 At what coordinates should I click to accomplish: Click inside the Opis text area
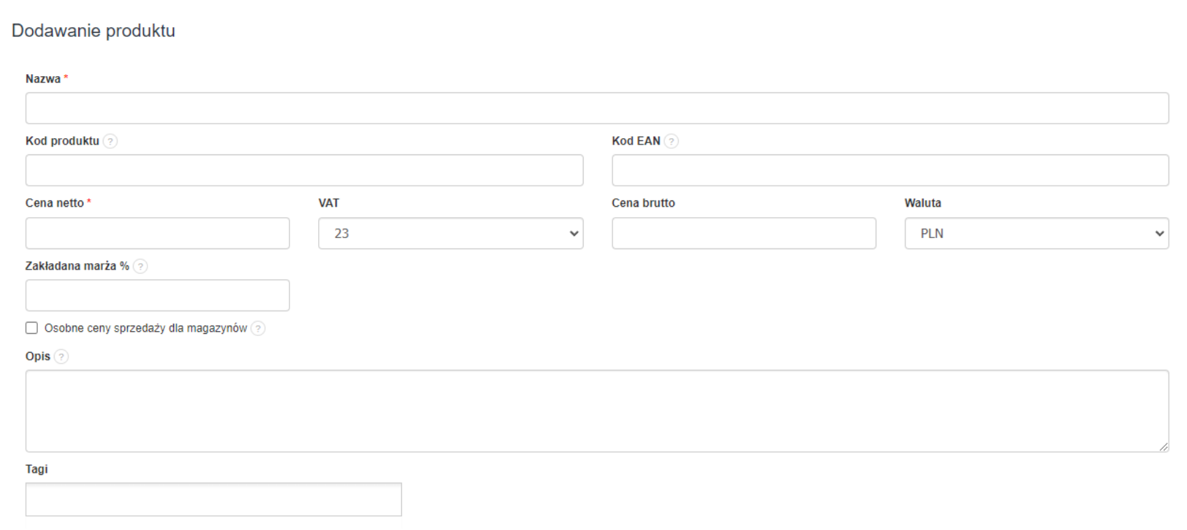[x=597, y=411]
